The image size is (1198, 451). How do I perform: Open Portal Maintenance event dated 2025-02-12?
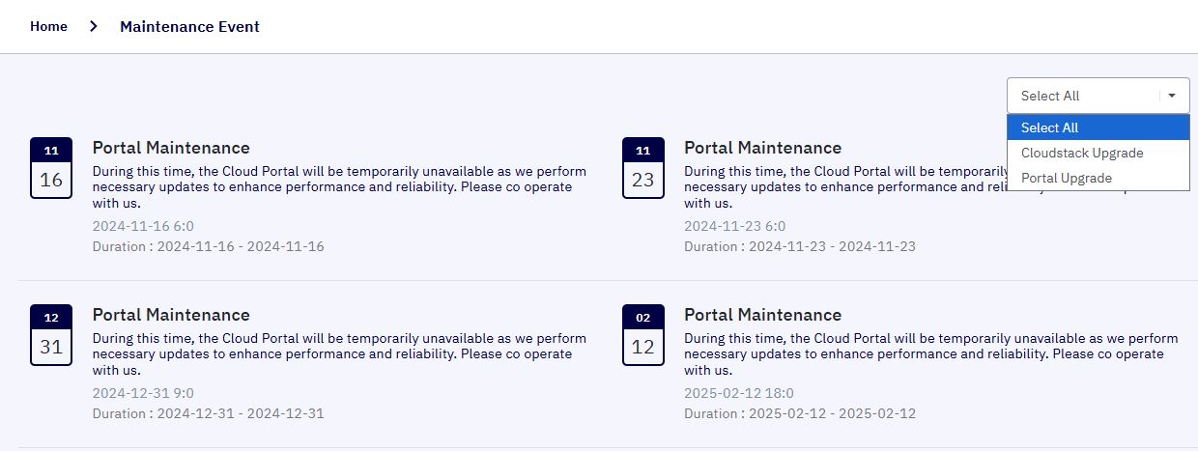(x=762, y=315)
